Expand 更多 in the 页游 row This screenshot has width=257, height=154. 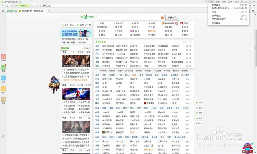(x=188, y=79)
